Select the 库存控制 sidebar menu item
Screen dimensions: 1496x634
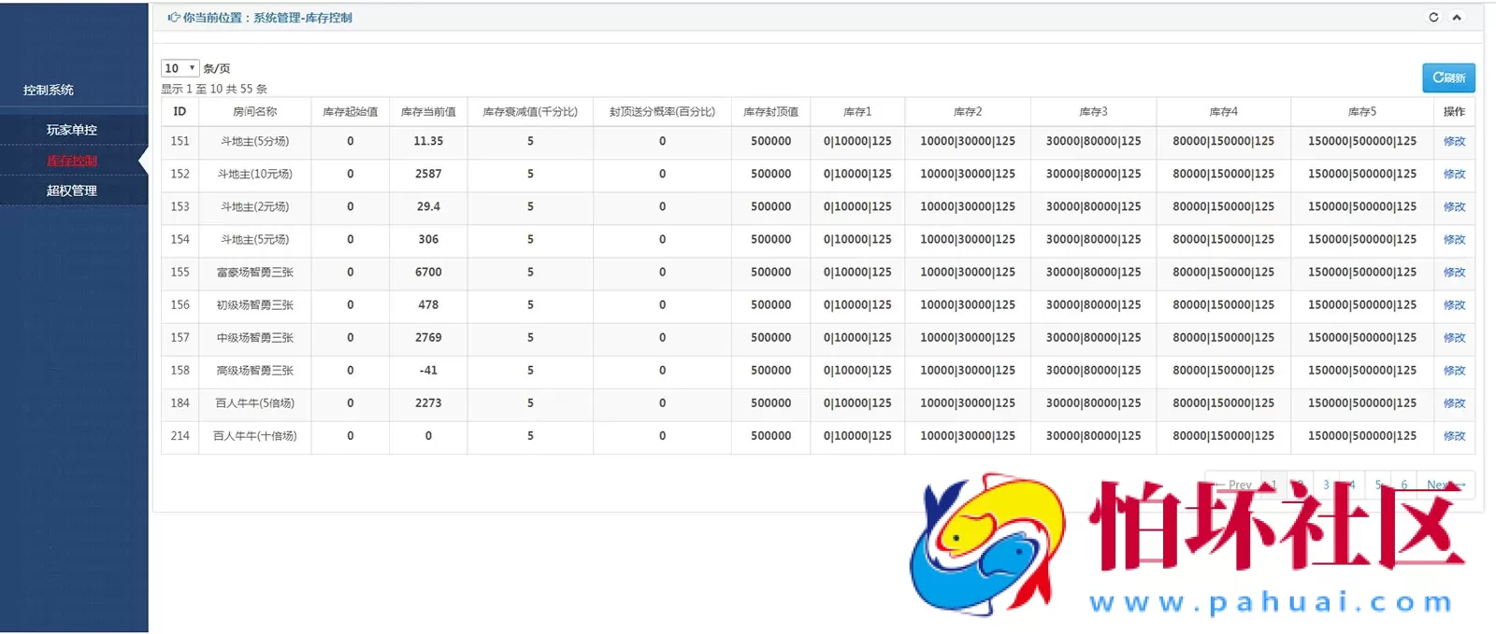tap(72, 161)
